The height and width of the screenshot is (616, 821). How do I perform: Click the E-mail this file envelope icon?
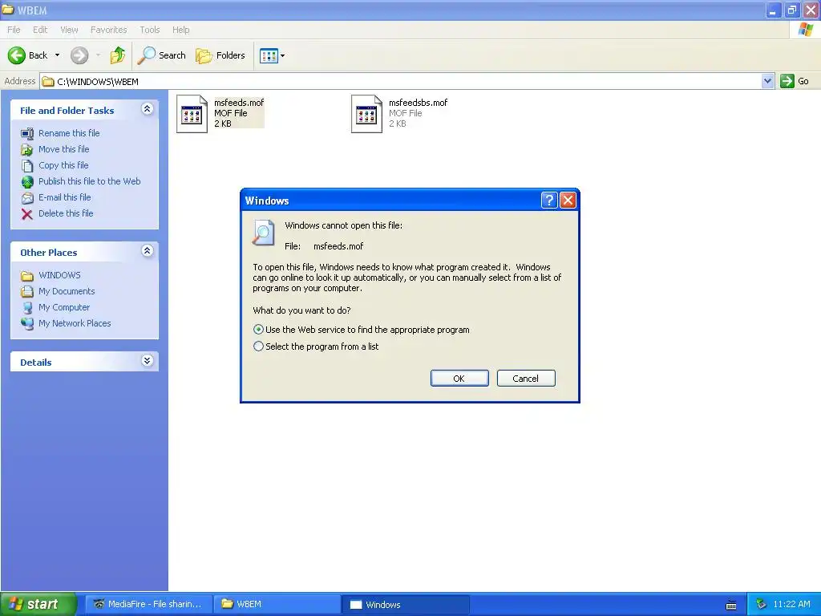[27, 198]
